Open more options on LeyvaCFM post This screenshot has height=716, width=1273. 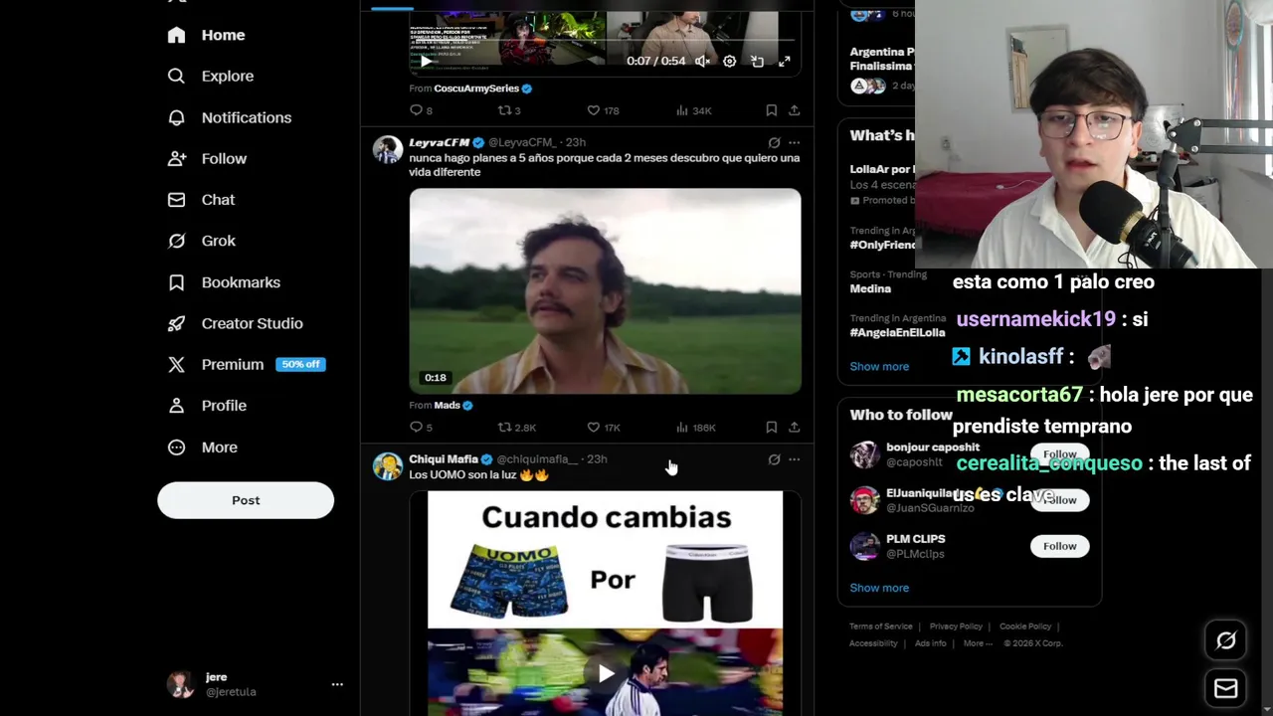(x=794, y=142)
